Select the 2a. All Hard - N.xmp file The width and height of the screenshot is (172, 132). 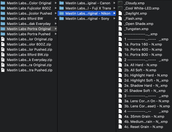point(140,65)
